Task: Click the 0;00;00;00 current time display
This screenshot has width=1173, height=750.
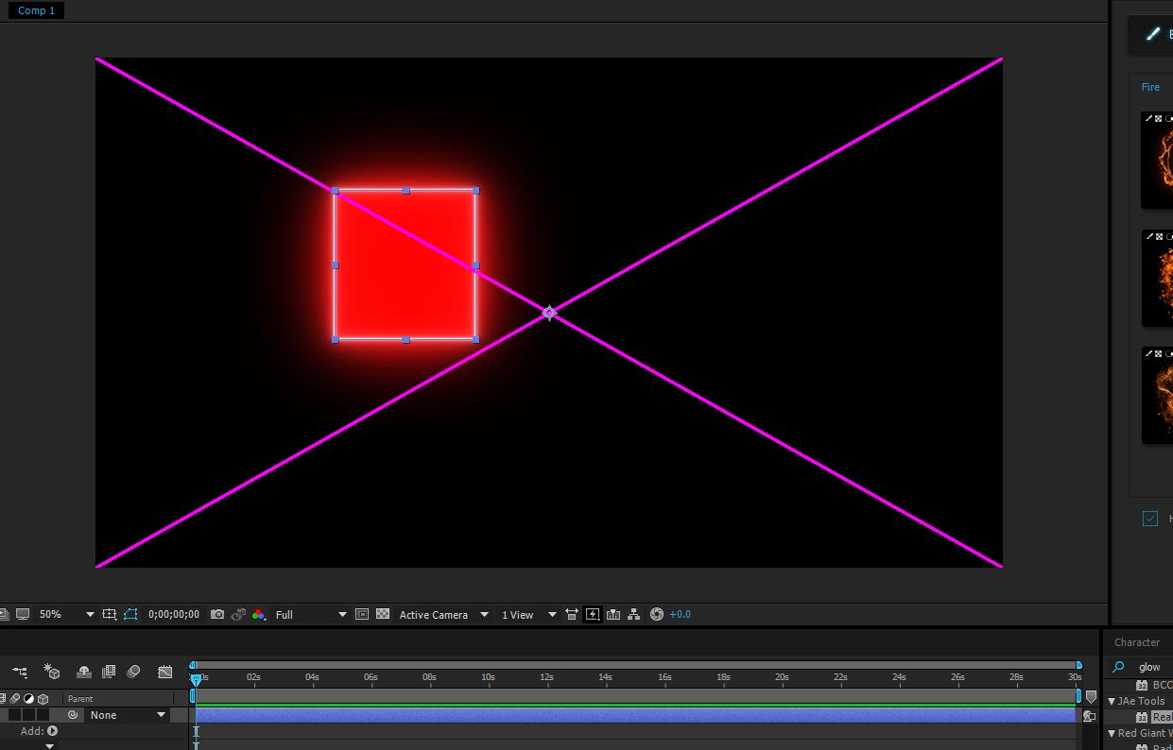Action: [173, 614]
